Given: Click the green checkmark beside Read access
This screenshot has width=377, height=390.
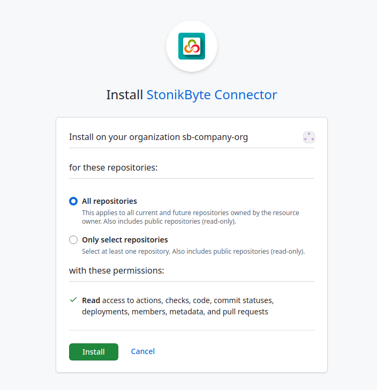Looking at the screenshot, I should click(73, 300).
